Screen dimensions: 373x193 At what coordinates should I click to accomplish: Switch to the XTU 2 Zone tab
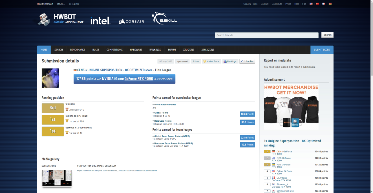[x=208, y=50]
